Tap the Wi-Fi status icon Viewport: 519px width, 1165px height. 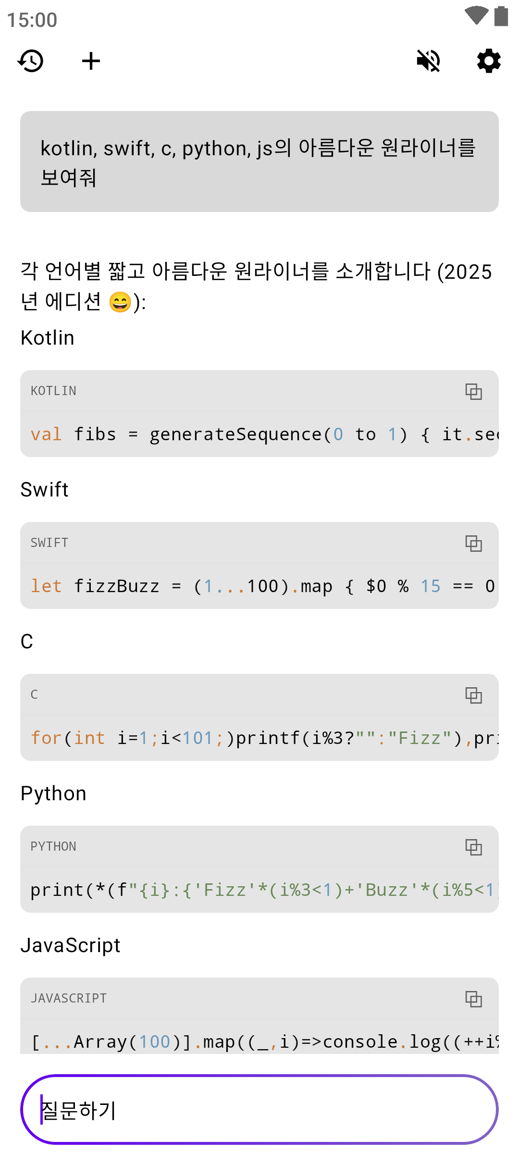[x=476, y=15]
